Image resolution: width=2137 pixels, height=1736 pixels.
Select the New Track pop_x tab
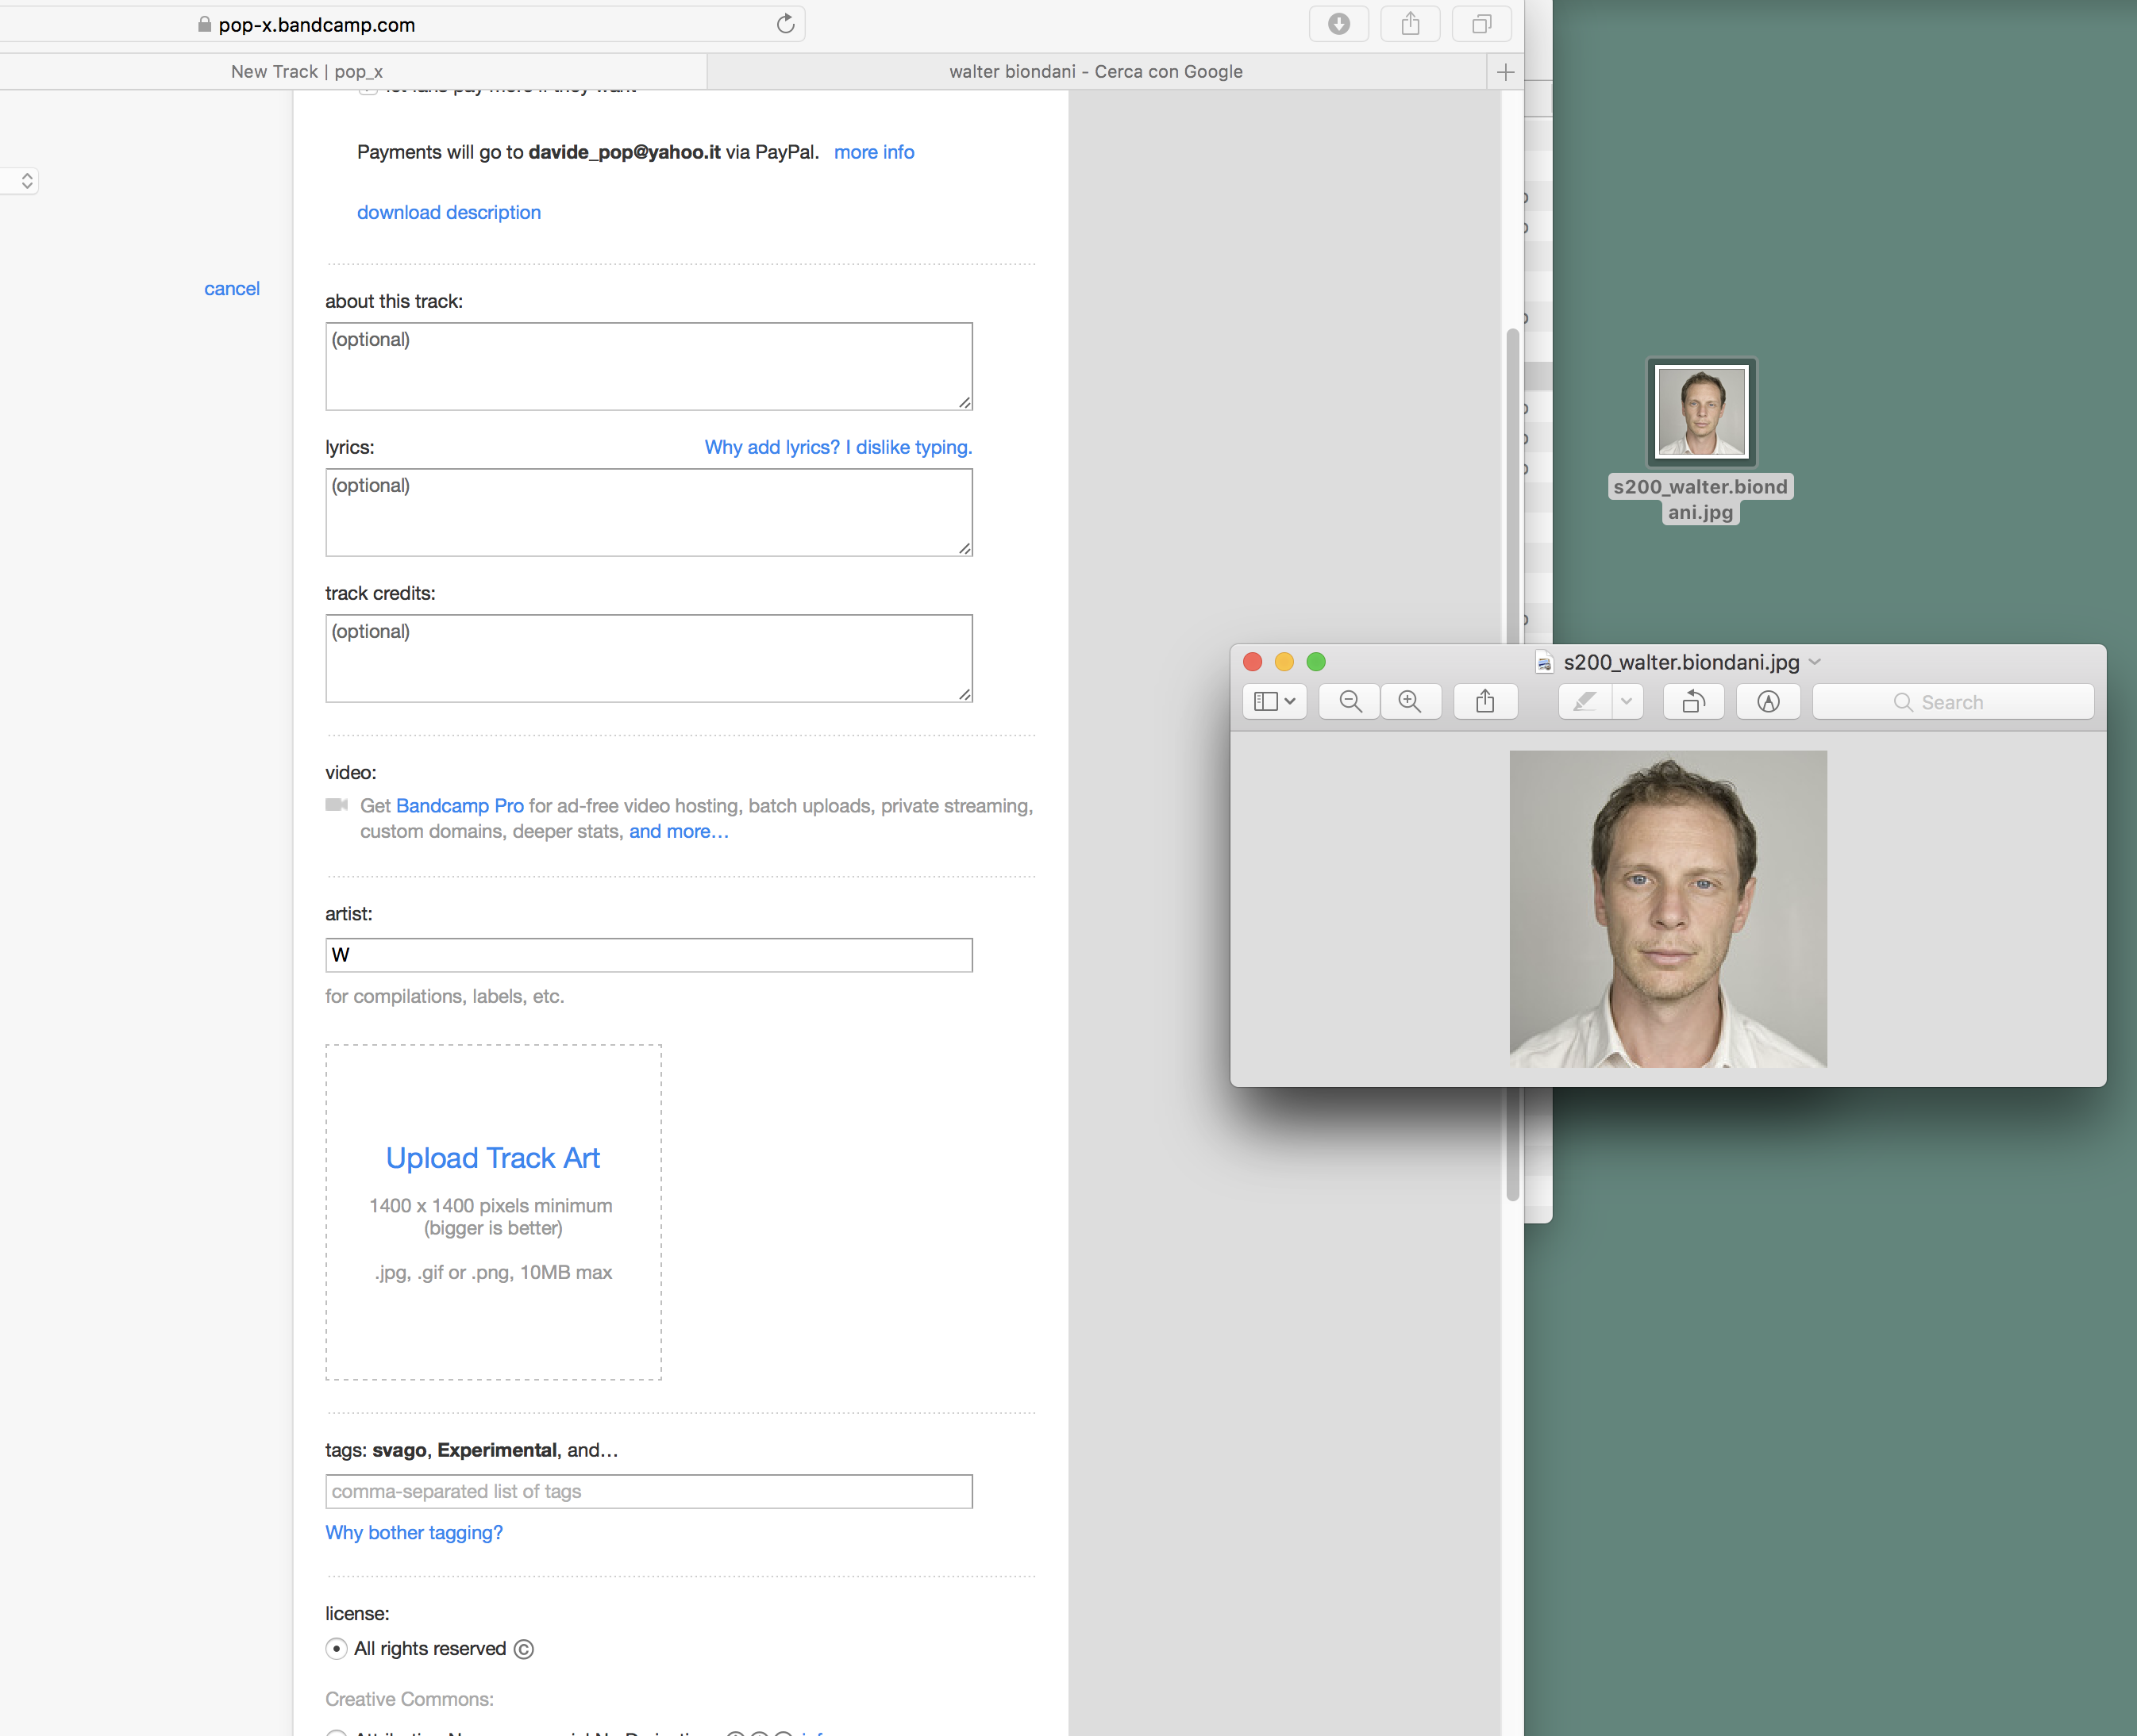point(307,72)
